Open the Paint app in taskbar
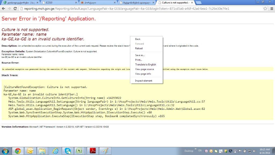275x155 pixels. point(105,151)
